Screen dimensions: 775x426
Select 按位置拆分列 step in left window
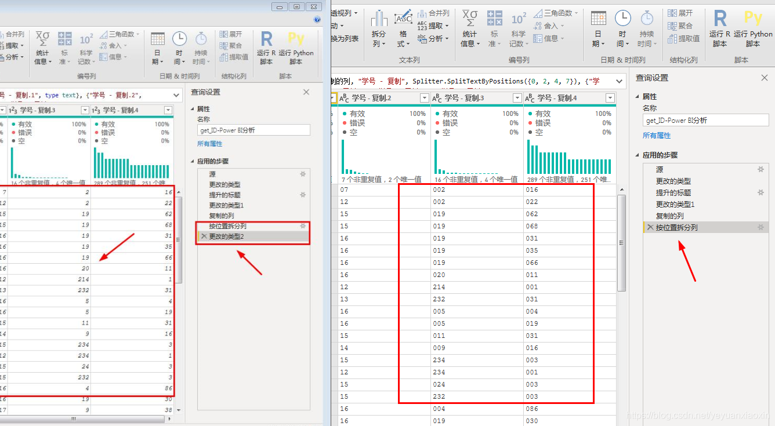pyautogui.click(x=253, y=226)
